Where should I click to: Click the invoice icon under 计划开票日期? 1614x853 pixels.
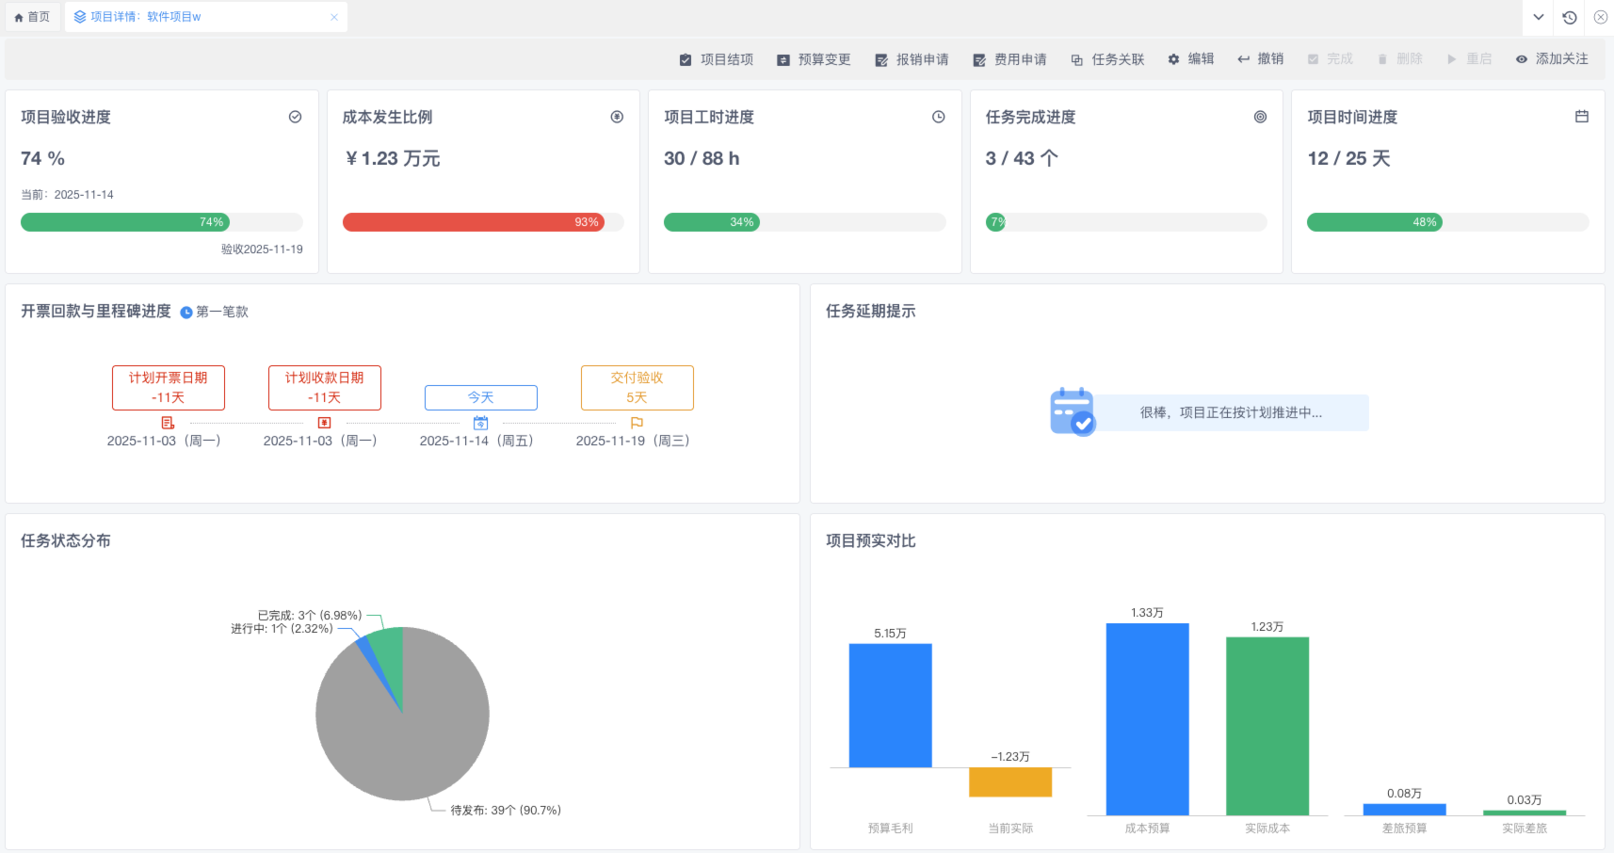tap(168, 423)
